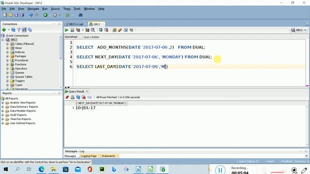
Task: Commit the transaction
Action: (x=101, y=30)
